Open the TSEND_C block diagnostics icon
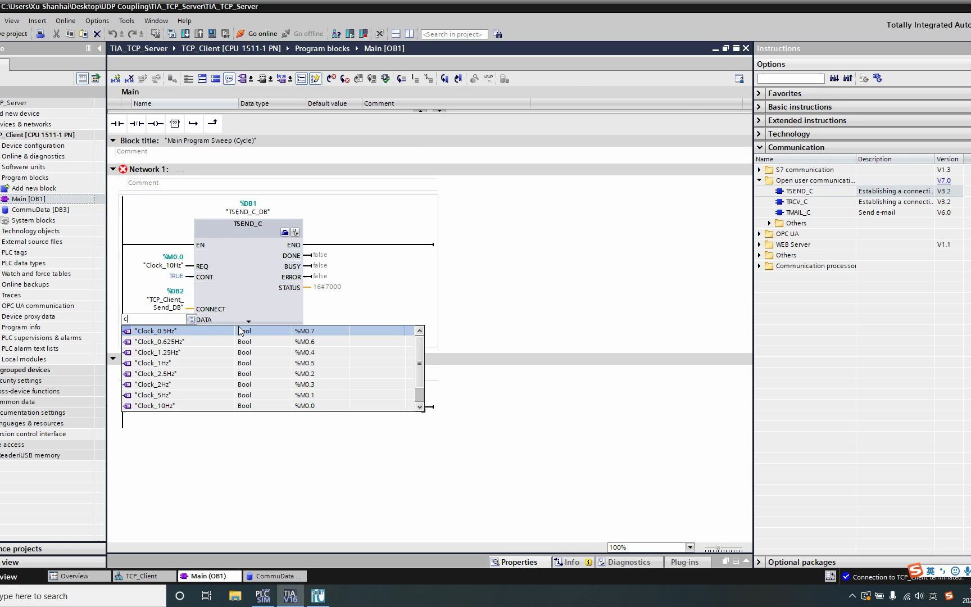Viewport: 971px width, 607px height. pyautogui.click(x=296, y=232)
